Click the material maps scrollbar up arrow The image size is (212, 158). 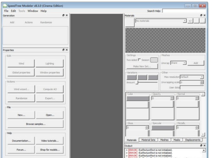203,94
